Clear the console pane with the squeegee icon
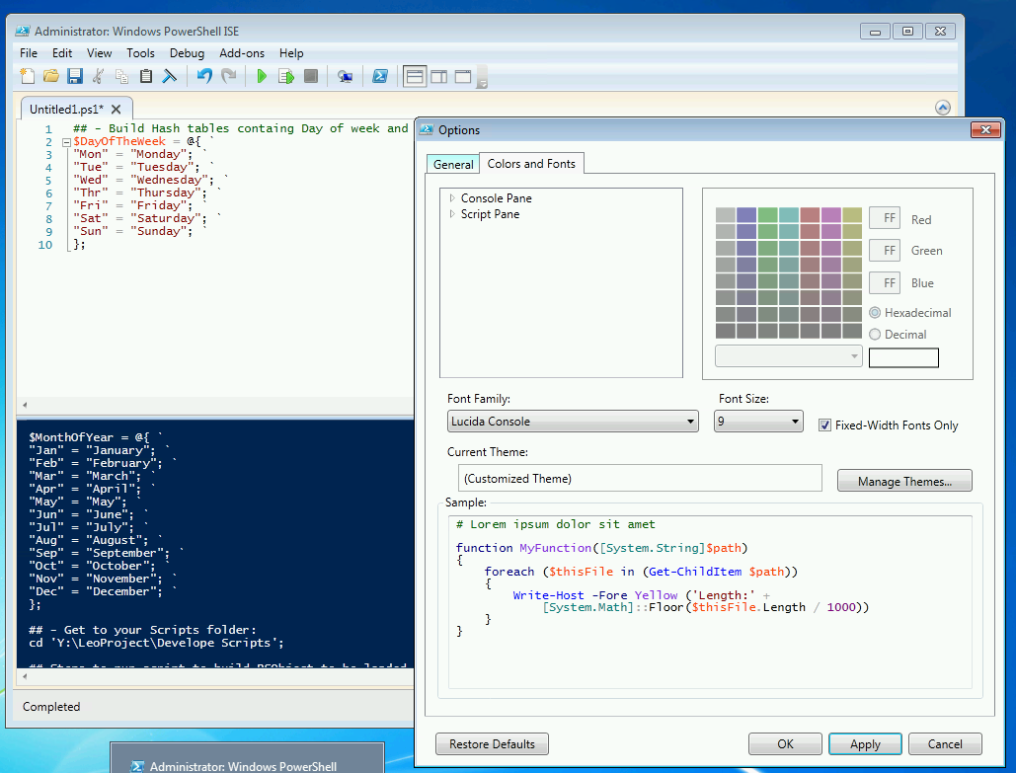1016x773 pixels. click(169, 76)
